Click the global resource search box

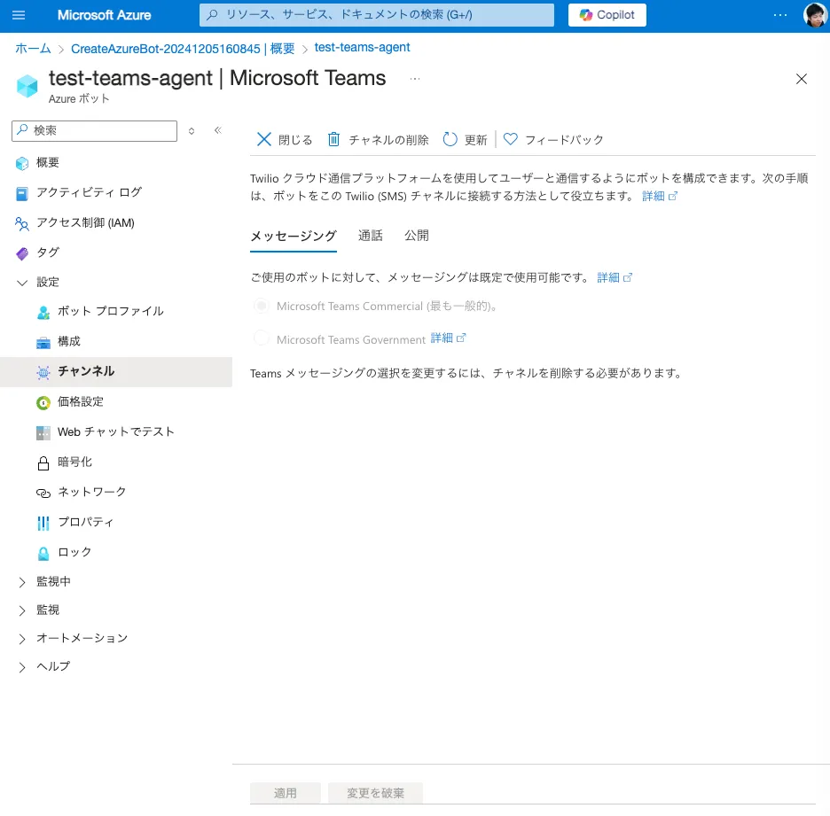[376, 15]
